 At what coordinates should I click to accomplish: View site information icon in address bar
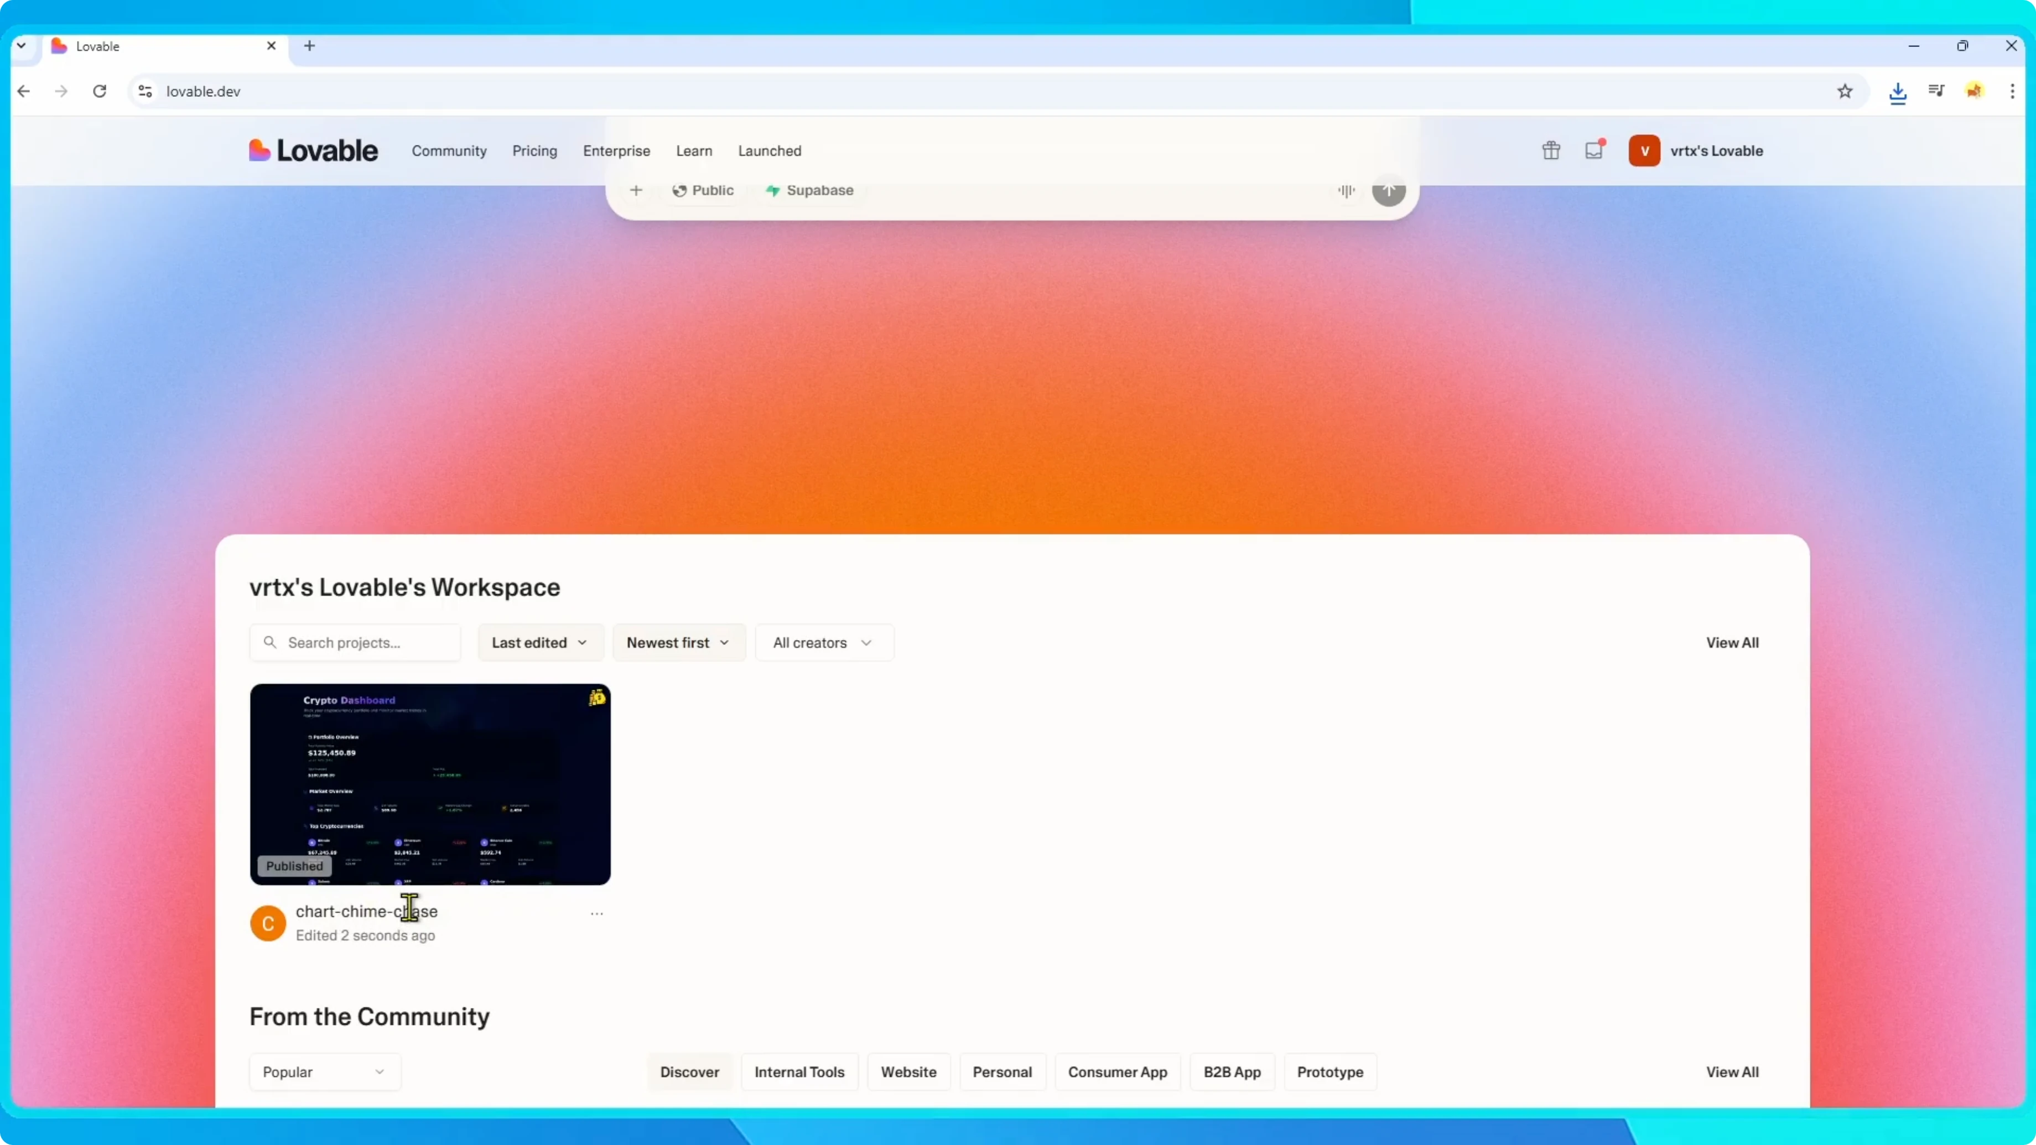146,91
